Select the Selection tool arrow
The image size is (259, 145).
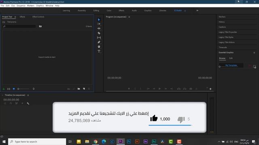(99, 20)
